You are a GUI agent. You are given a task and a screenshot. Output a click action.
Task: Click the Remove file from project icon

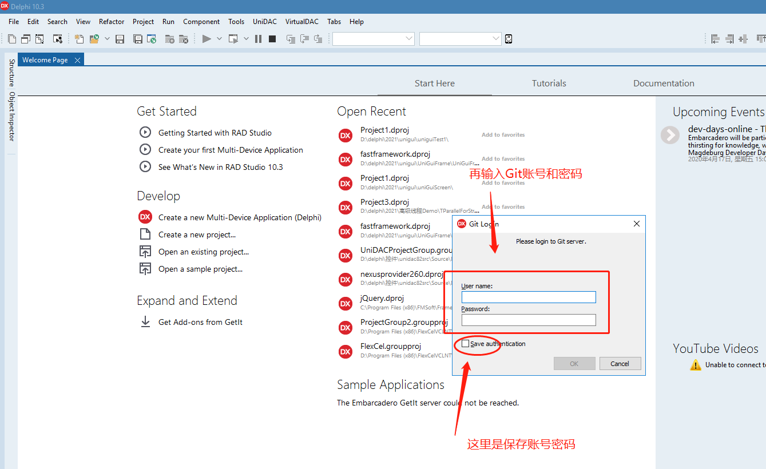coord(184,39)
